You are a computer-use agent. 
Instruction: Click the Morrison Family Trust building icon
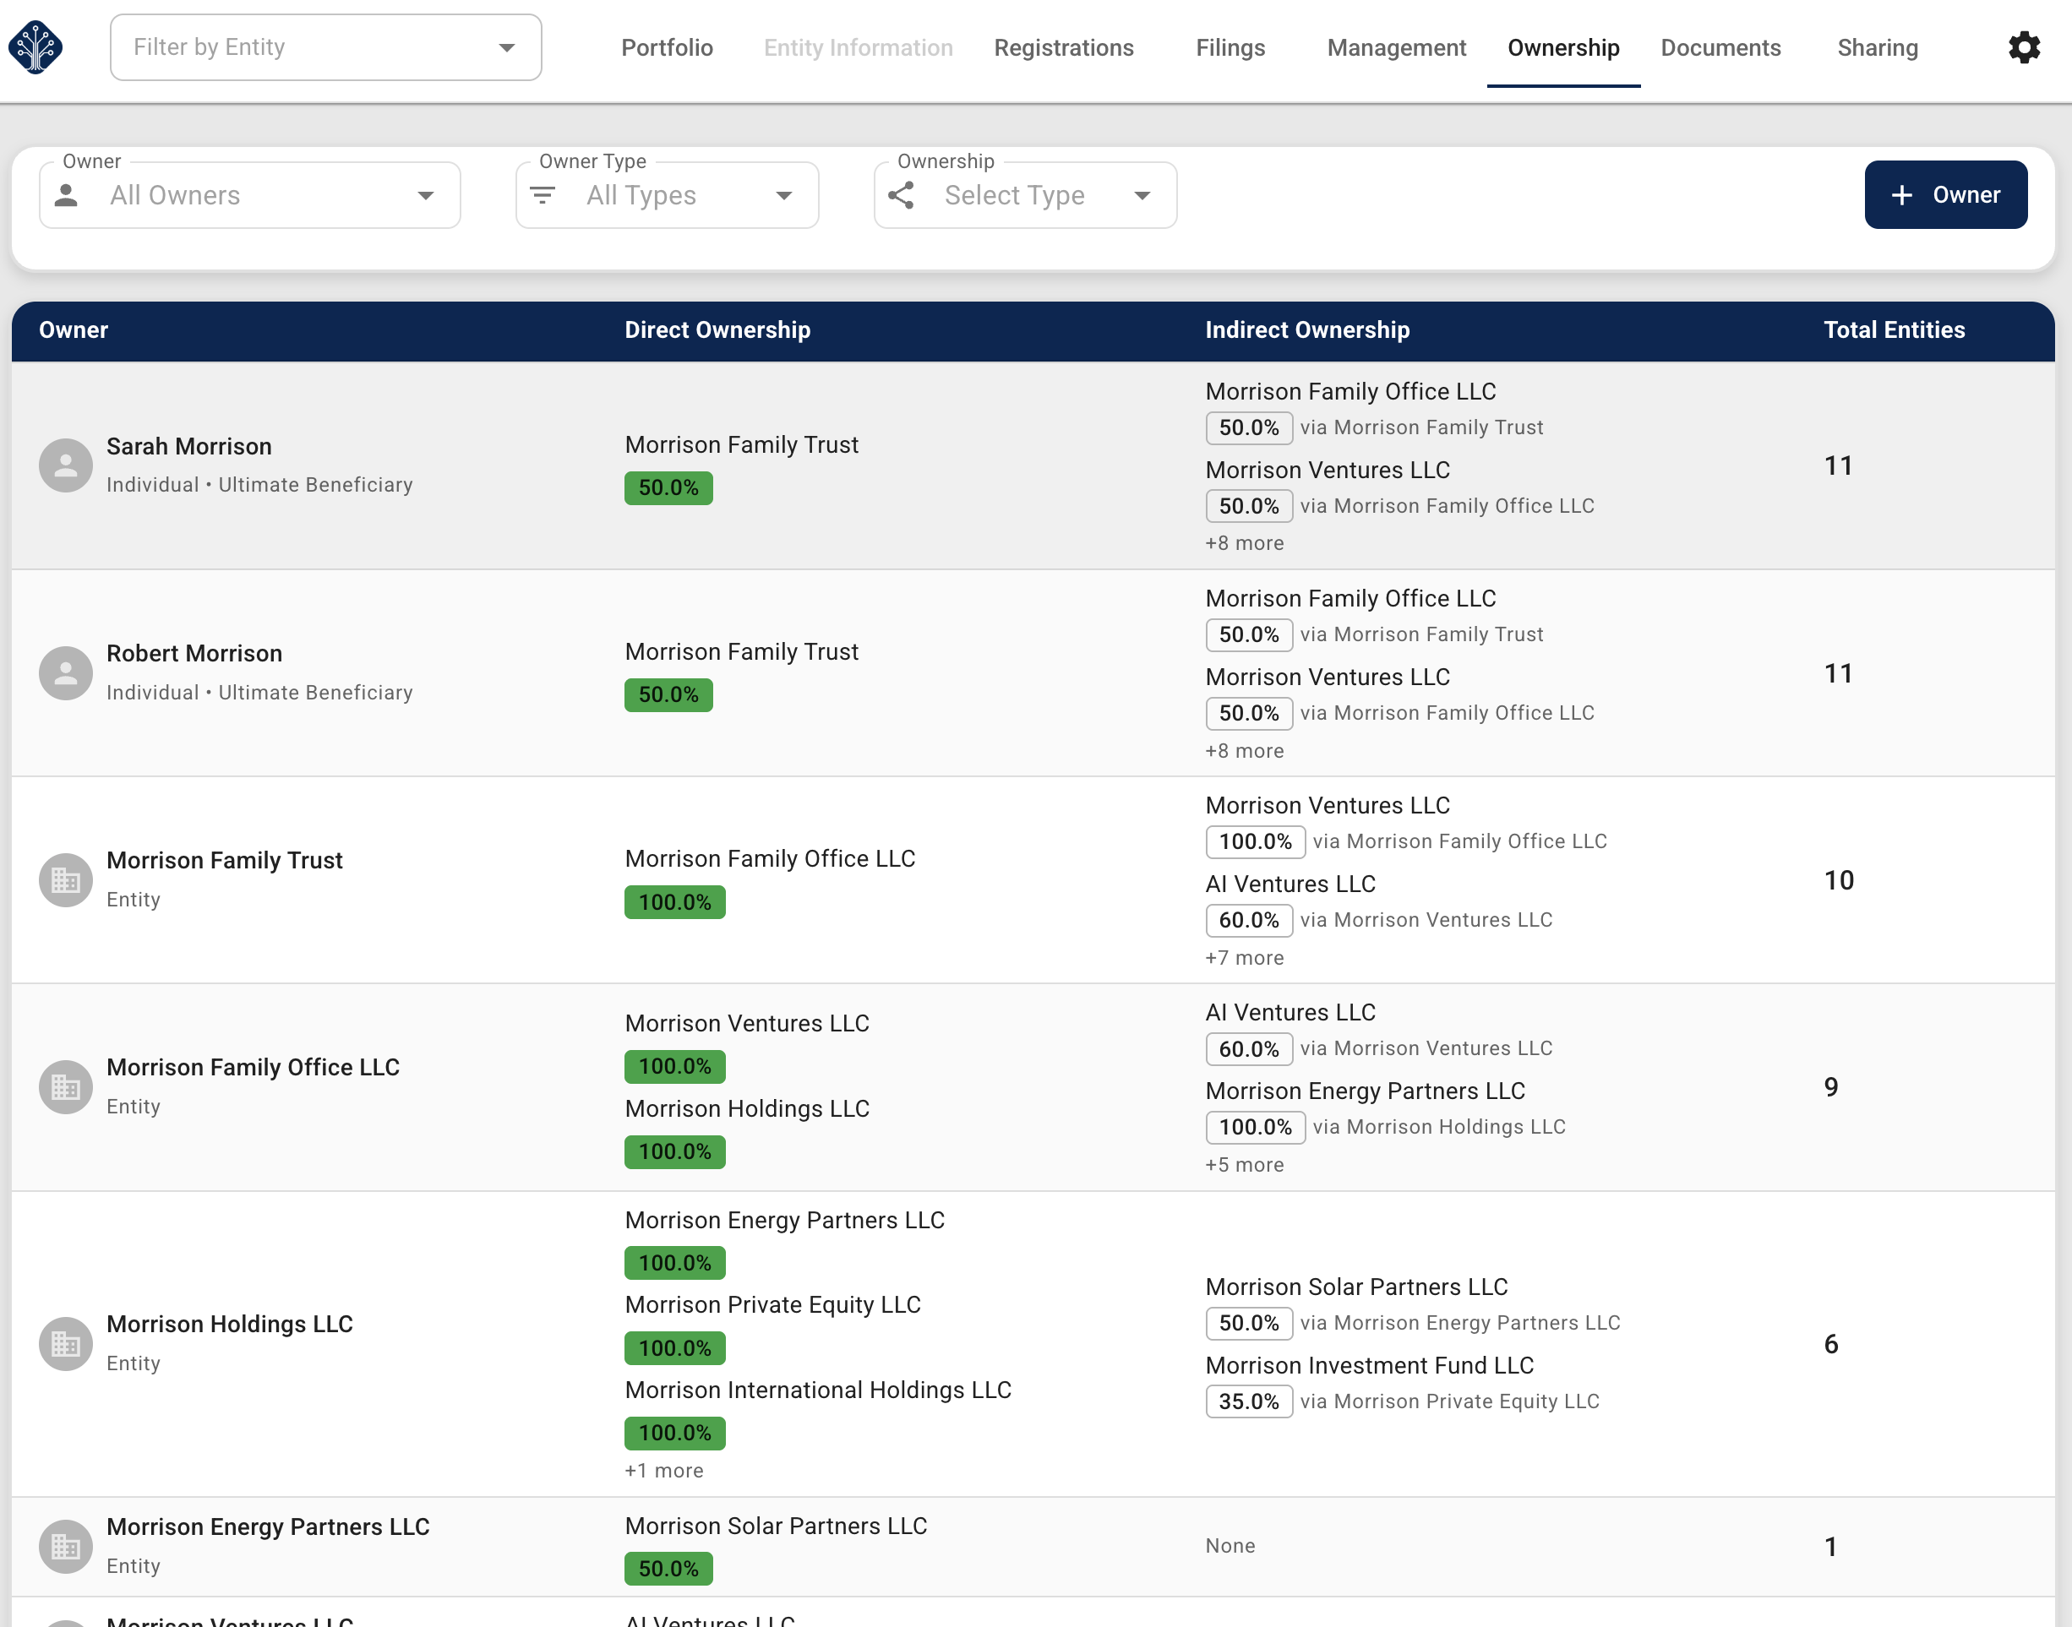(x=65, y=879)
